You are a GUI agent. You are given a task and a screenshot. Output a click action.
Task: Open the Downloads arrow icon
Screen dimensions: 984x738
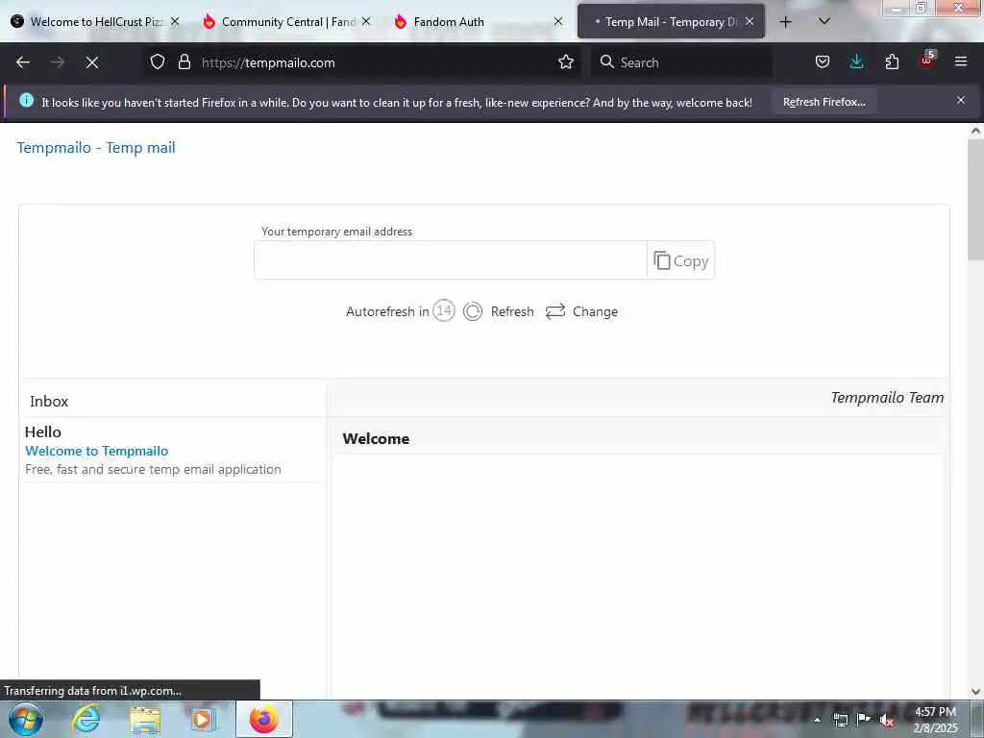click(x=856, y=62)
